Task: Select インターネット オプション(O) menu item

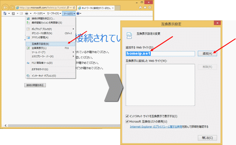Action: pos(51,76)
